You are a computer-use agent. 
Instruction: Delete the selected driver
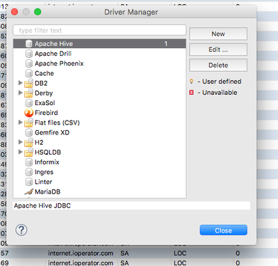pyautogui.click(x=218, y=65)
